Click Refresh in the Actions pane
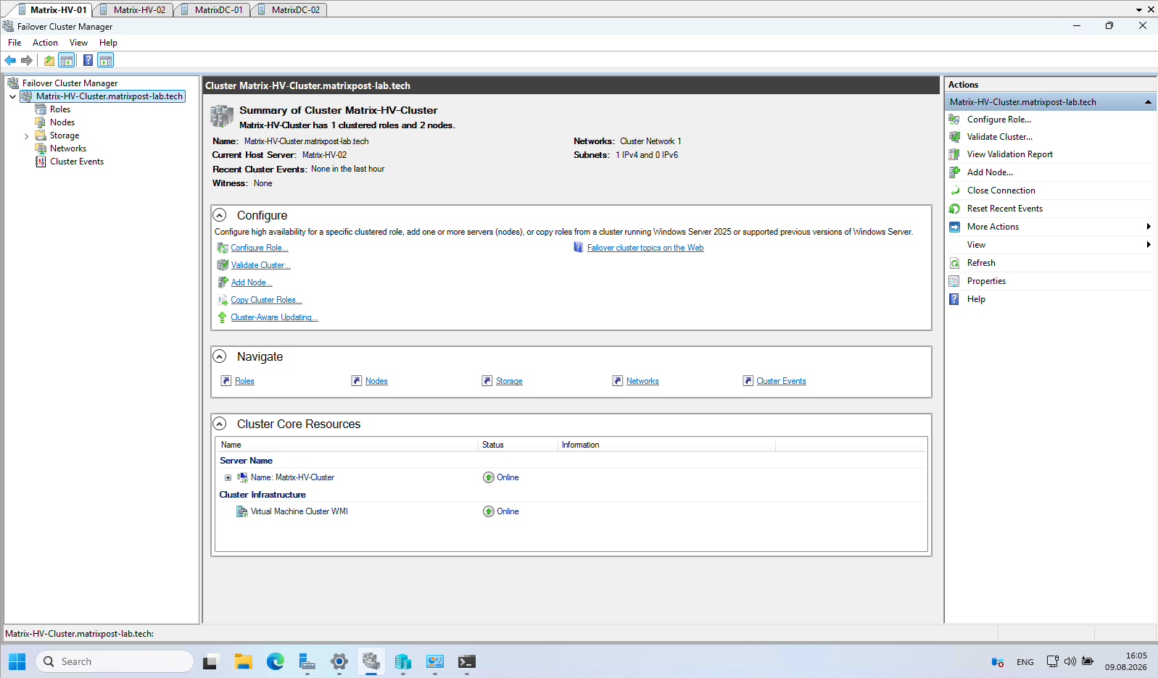 coord(981,263)
